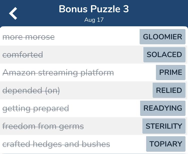Select the SOLACED answer tile
This screenshot has height=154, width=188.
(x=164, y=55)
